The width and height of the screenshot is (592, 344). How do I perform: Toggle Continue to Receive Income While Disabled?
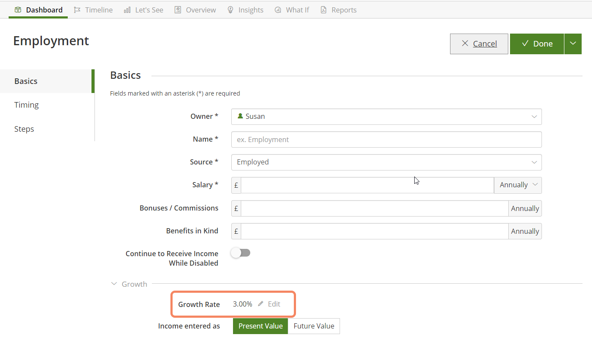[240, 253]
